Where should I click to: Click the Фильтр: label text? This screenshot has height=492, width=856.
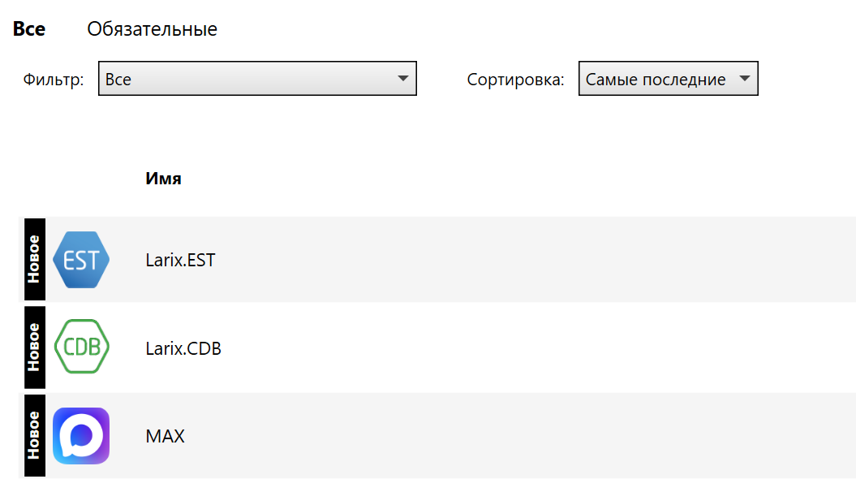click(x=54, y=80)
